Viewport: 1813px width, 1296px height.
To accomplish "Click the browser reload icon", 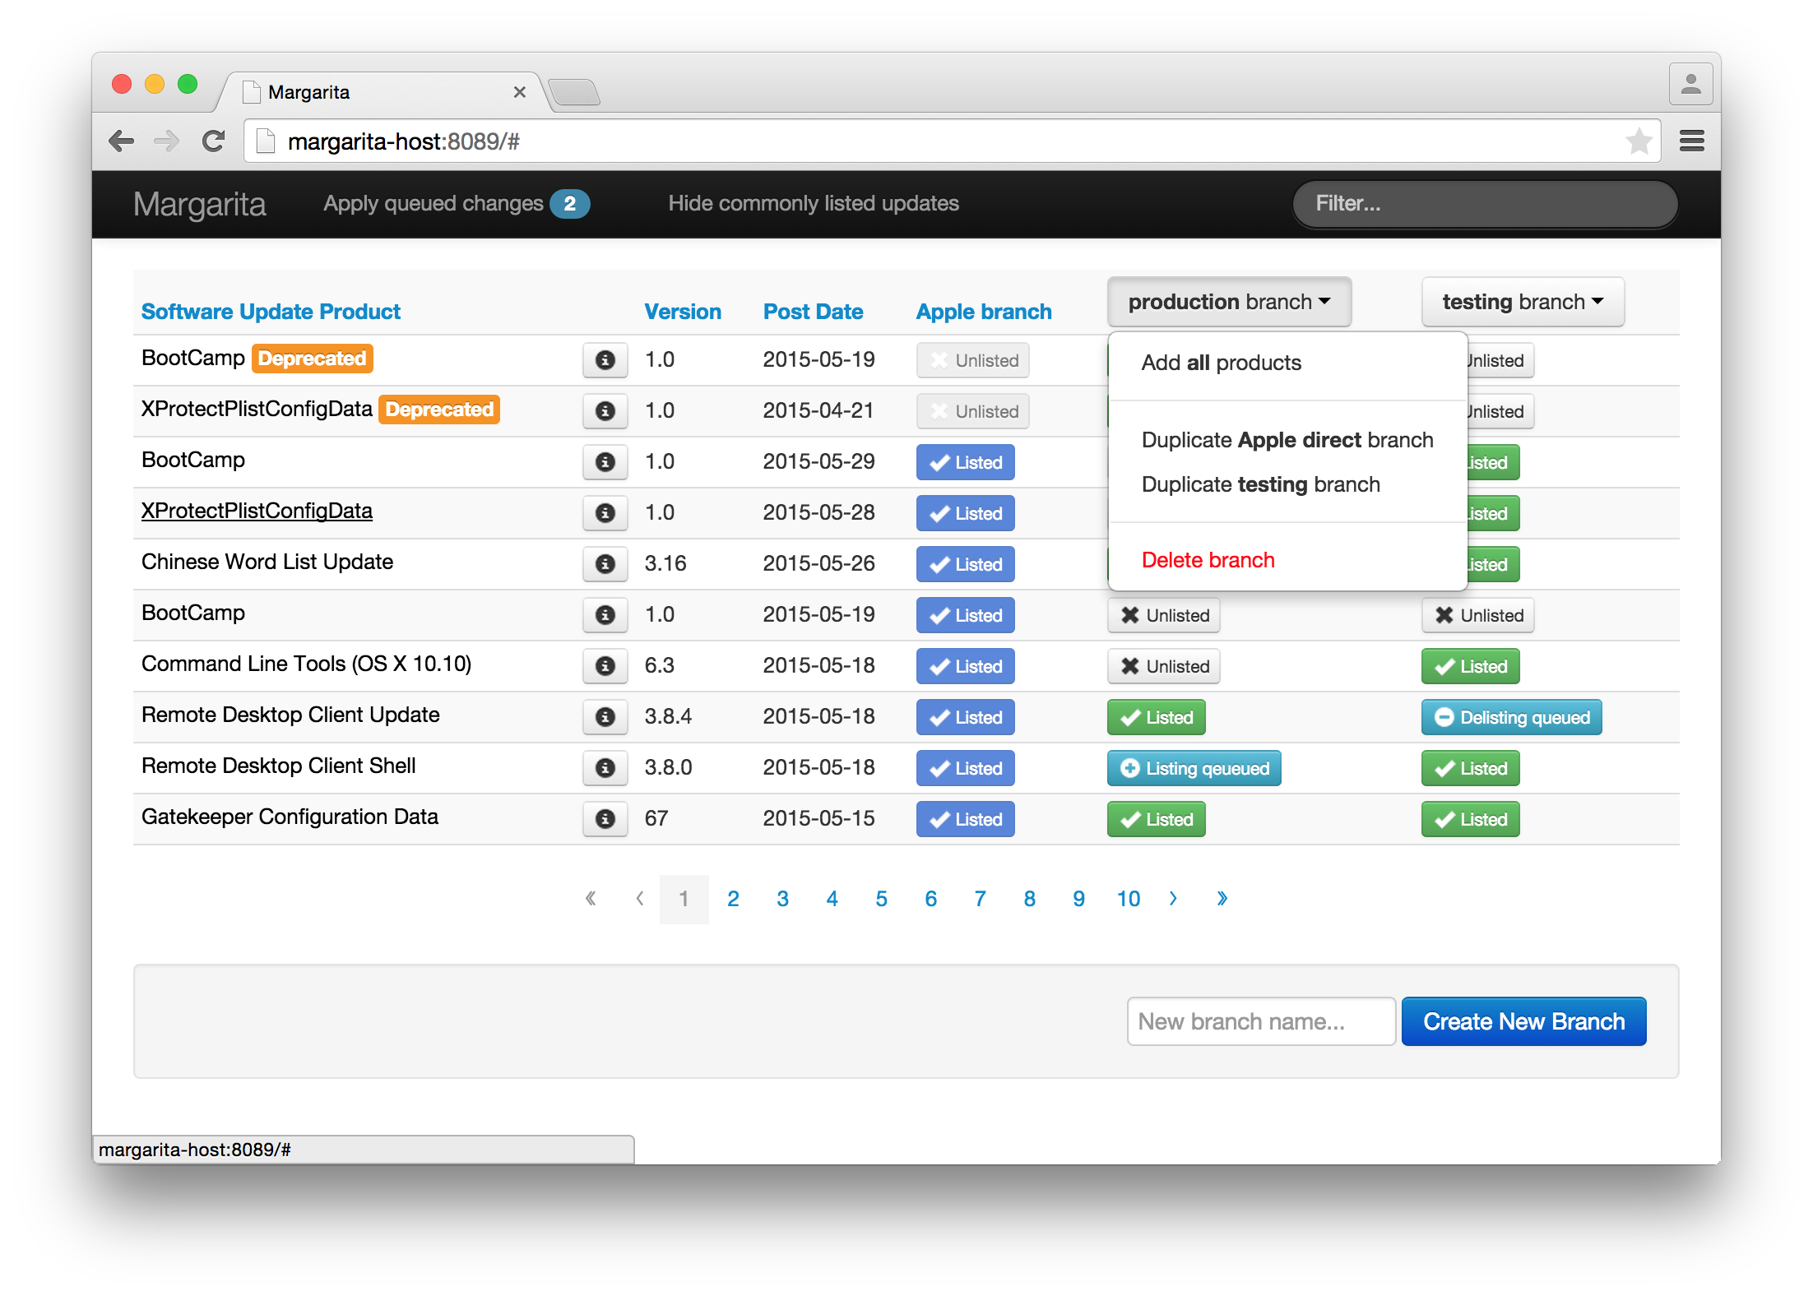I will tap(214, 141).
